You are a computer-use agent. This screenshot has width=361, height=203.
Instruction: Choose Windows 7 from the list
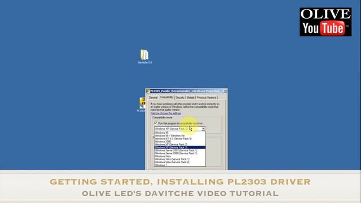(x=180, y=165)
